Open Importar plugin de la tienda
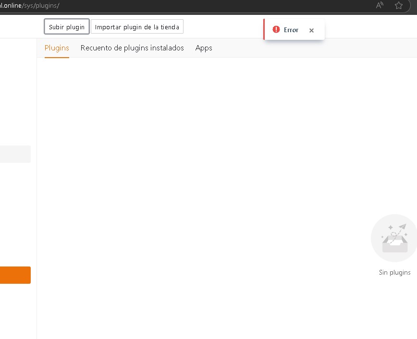This screenshot has height=339, width=417. tap(137, 26)
